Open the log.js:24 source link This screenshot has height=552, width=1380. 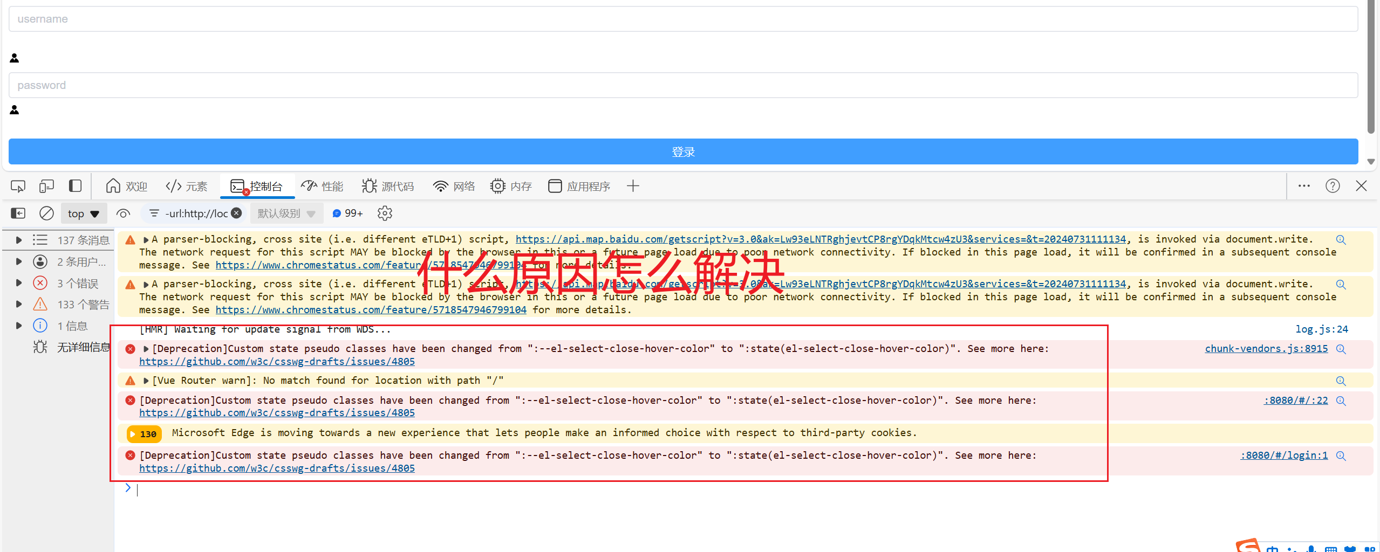pos(1321,329)
